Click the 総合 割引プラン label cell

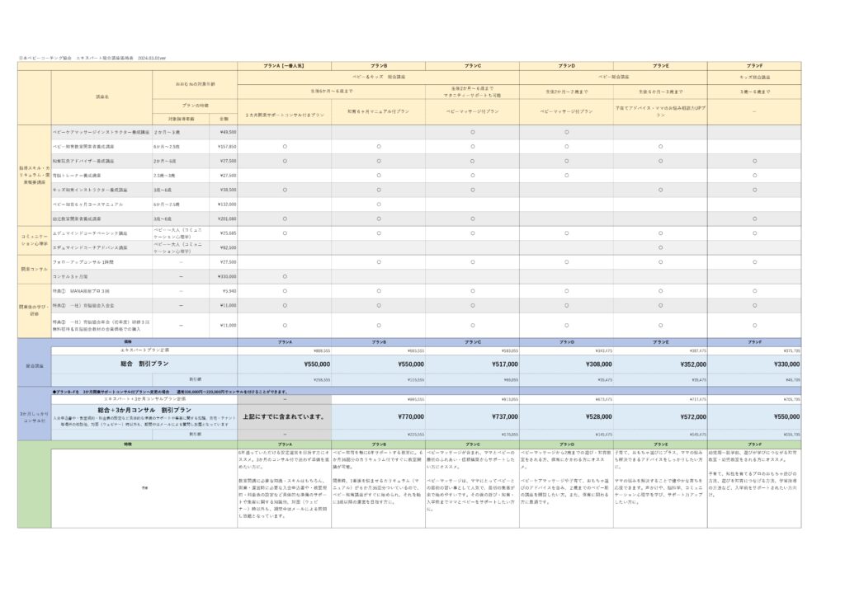click(x=144, y=364)
